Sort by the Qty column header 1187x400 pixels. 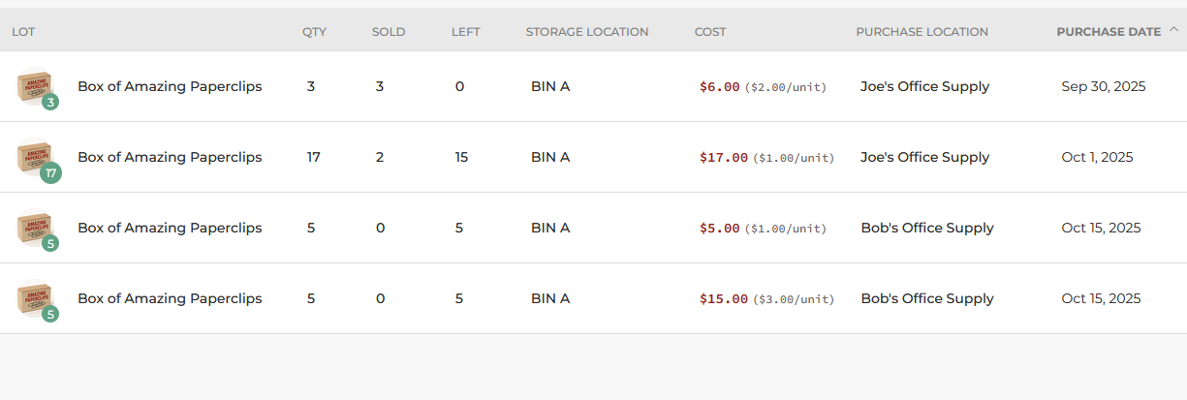click(314, 32)
